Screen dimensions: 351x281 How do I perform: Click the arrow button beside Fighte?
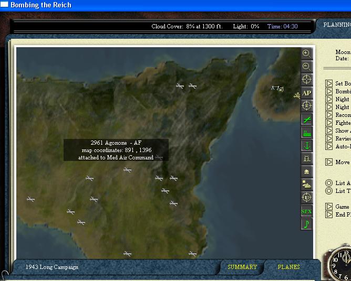(329, 123)
